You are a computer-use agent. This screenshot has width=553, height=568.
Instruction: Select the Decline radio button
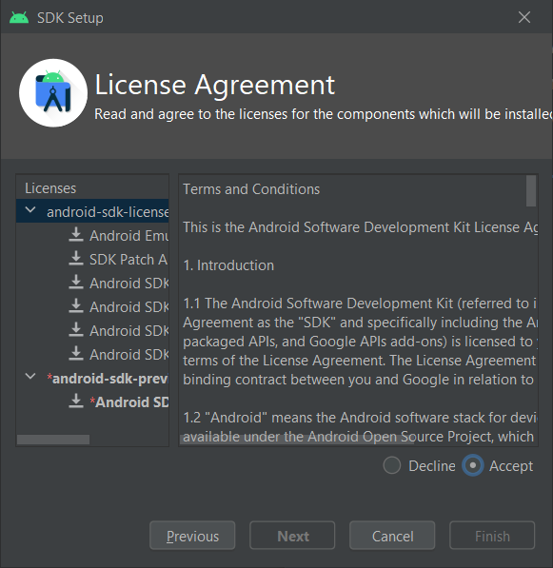(x=392, y=465)
